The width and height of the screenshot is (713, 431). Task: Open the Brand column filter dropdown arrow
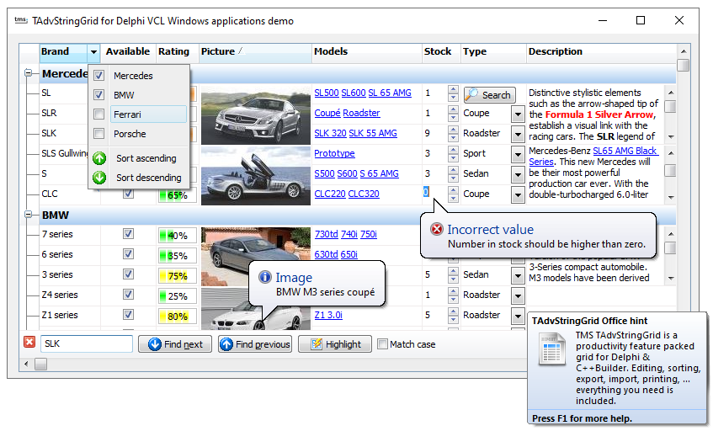click(x=93, y=52)
